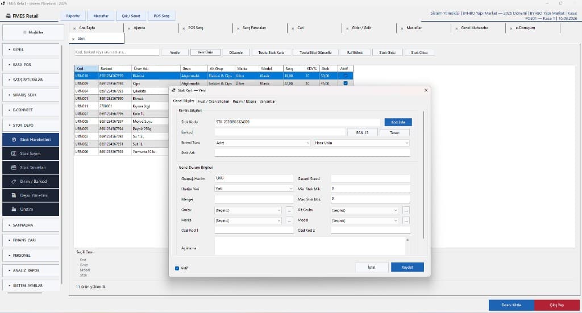Click the EAN-13 barcode button

[362, 132]
